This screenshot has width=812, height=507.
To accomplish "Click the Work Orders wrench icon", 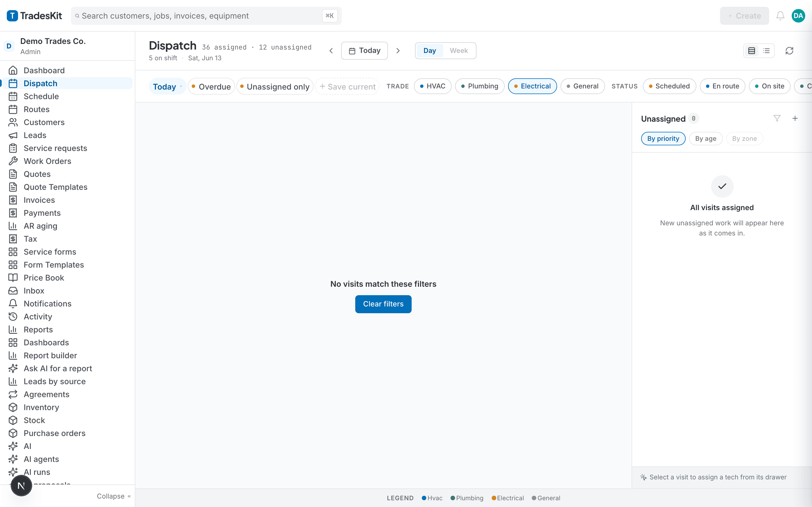I will (x=13, y=161).
